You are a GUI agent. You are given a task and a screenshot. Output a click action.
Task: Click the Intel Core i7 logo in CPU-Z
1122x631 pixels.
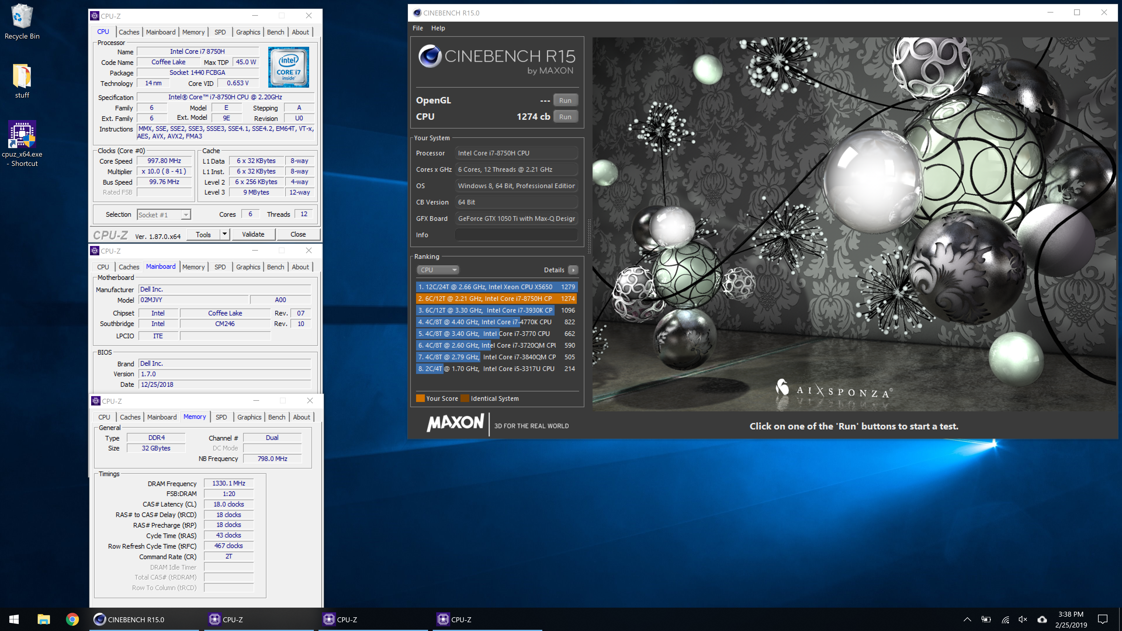[288, 67]
